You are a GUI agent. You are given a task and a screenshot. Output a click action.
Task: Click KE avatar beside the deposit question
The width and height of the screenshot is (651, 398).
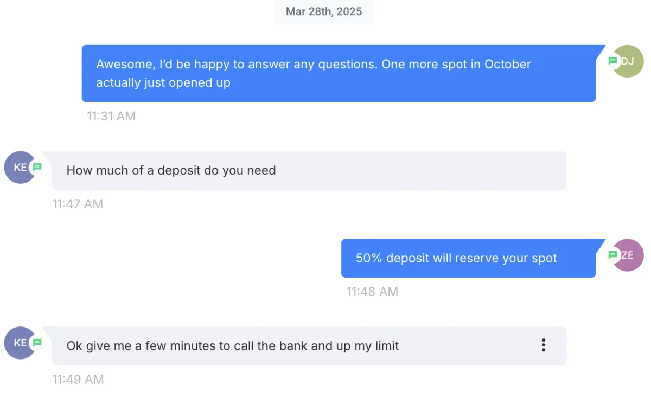(x=18, y=168)
